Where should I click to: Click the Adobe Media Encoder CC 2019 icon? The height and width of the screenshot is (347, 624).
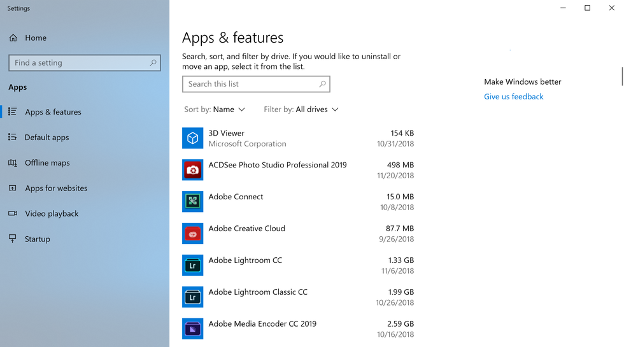pyautogui.click(x=192, y=329)
